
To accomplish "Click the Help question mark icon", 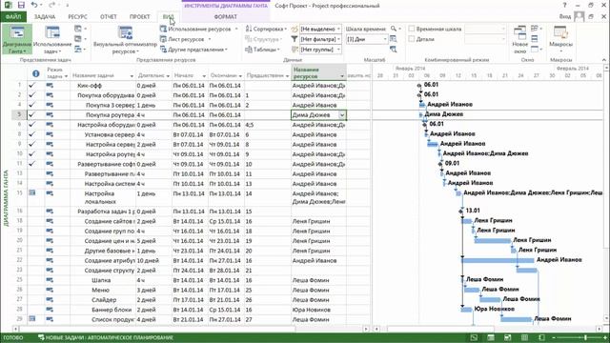I will 564,6.
